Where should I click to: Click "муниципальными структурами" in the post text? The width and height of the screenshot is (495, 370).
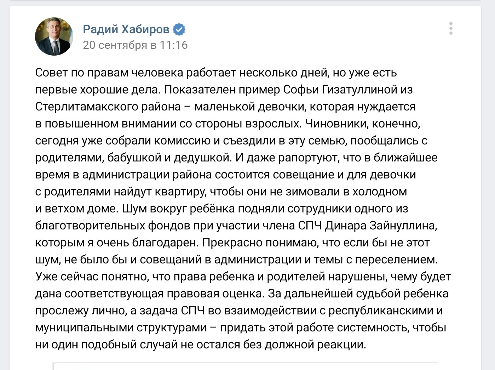[x=121, y=328]
